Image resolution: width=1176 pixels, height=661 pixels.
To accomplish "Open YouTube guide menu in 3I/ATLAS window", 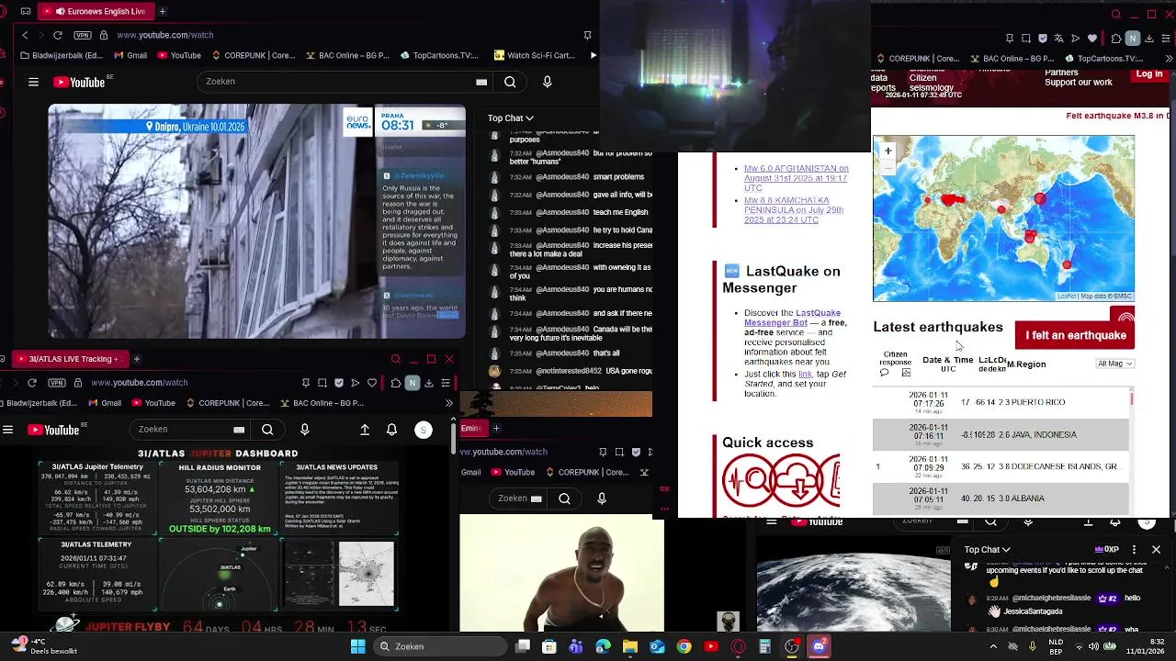I will click(x=7, y=430).
